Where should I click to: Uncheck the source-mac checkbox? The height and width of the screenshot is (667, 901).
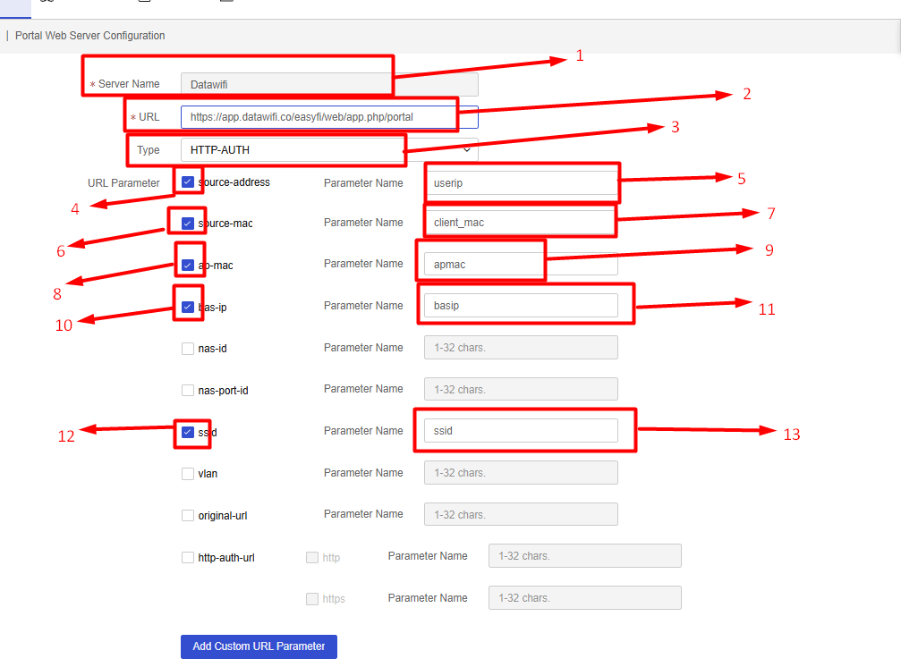(x=187, y=224)
